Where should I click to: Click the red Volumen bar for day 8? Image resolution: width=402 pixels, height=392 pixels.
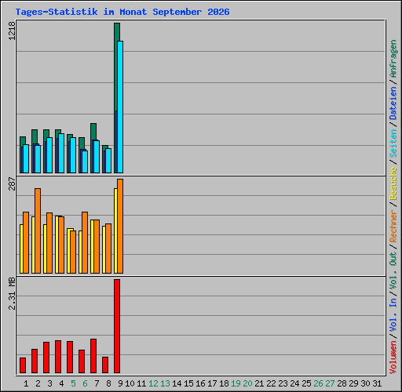point(105,365)
